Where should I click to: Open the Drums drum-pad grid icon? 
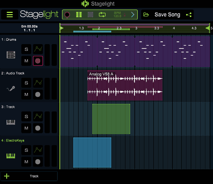point(11,55)
